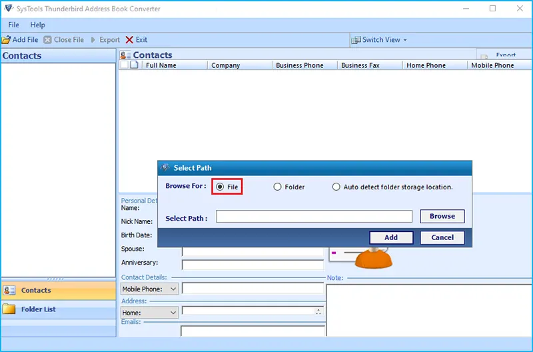This screenshot has height=352, width=533.
Task: Open the File menu
Action: click(x=14, y=25)
